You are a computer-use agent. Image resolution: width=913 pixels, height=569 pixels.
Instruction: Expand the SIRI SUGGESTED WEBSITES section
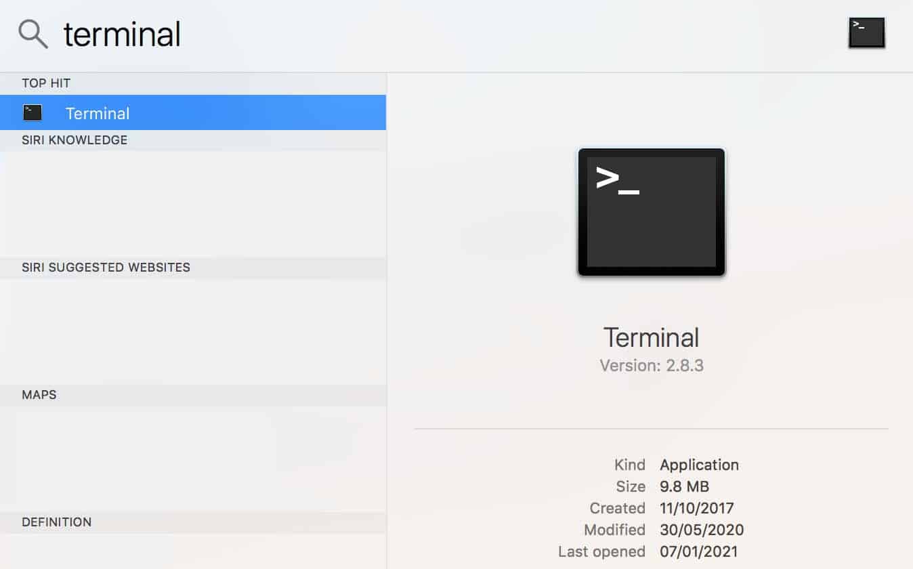click(105, 267)
